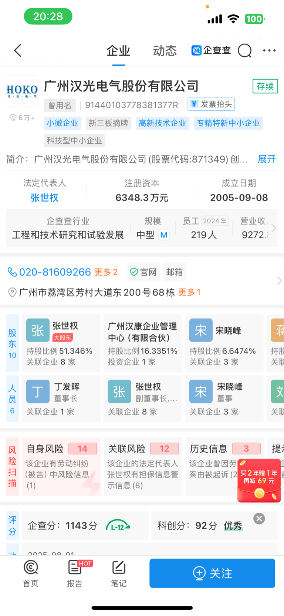Expand contact info chevron arrow
Image resolution: width=284 pixels, height=616 pixels.
279,281
